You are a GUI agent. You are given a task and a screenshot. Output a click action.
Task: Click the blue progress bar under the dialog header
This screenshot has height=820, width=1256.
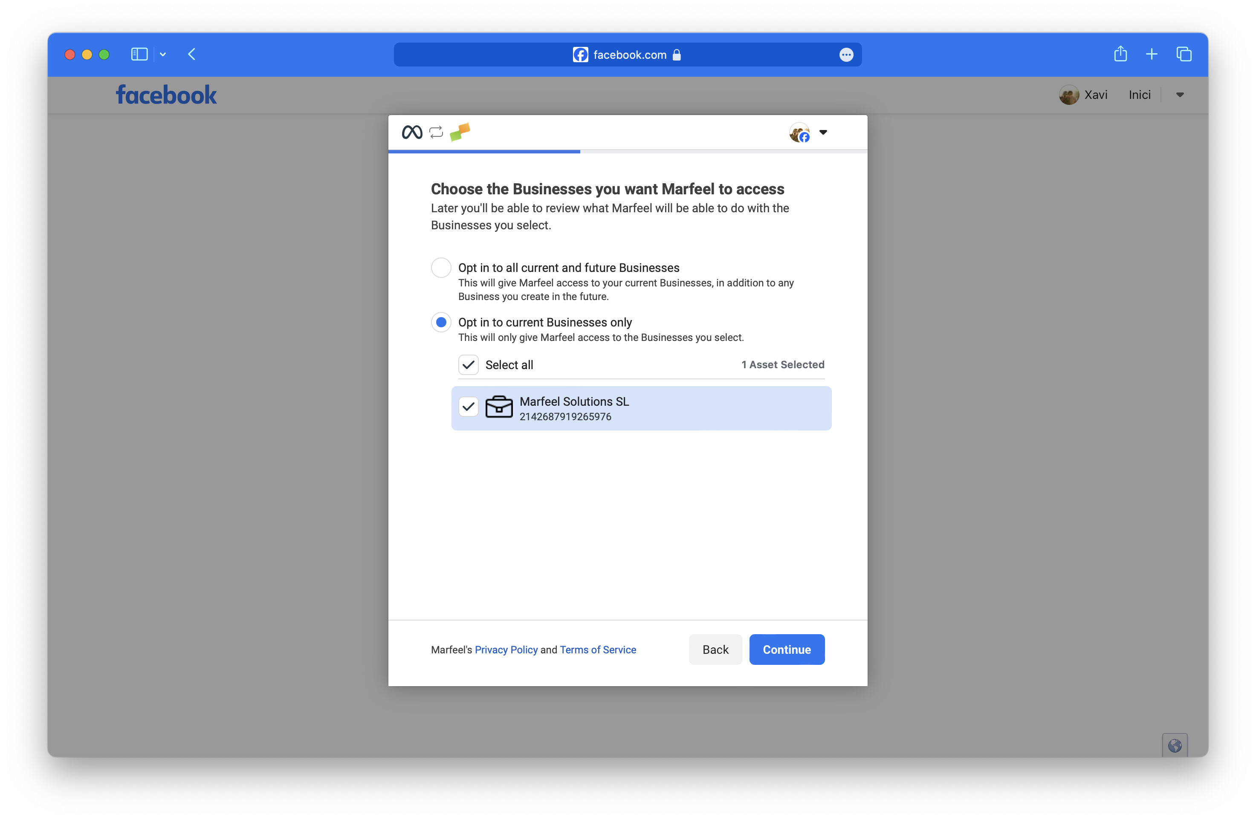483,151
